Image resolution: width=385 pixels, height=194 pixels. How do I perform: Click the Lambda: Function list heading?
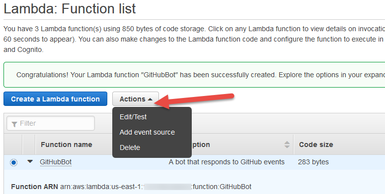70,9
